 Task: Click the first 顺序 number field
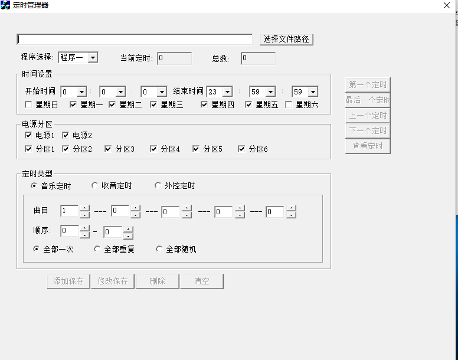pyautogui.click(x=69, y=231)
